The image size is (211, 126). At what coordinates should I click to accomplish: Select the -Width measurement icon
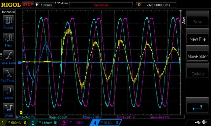pyautogui.click(x=8, y=108)
